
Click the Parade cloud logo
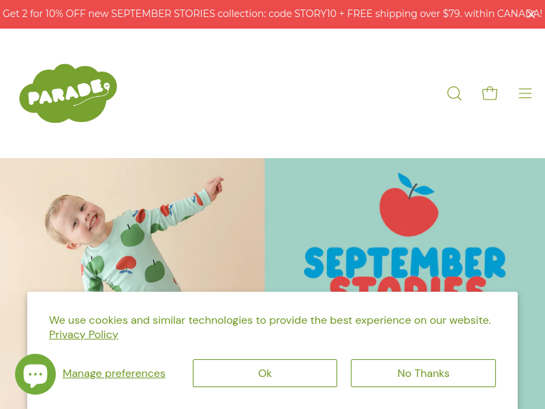pyautogui.click(x=68, y=93)
